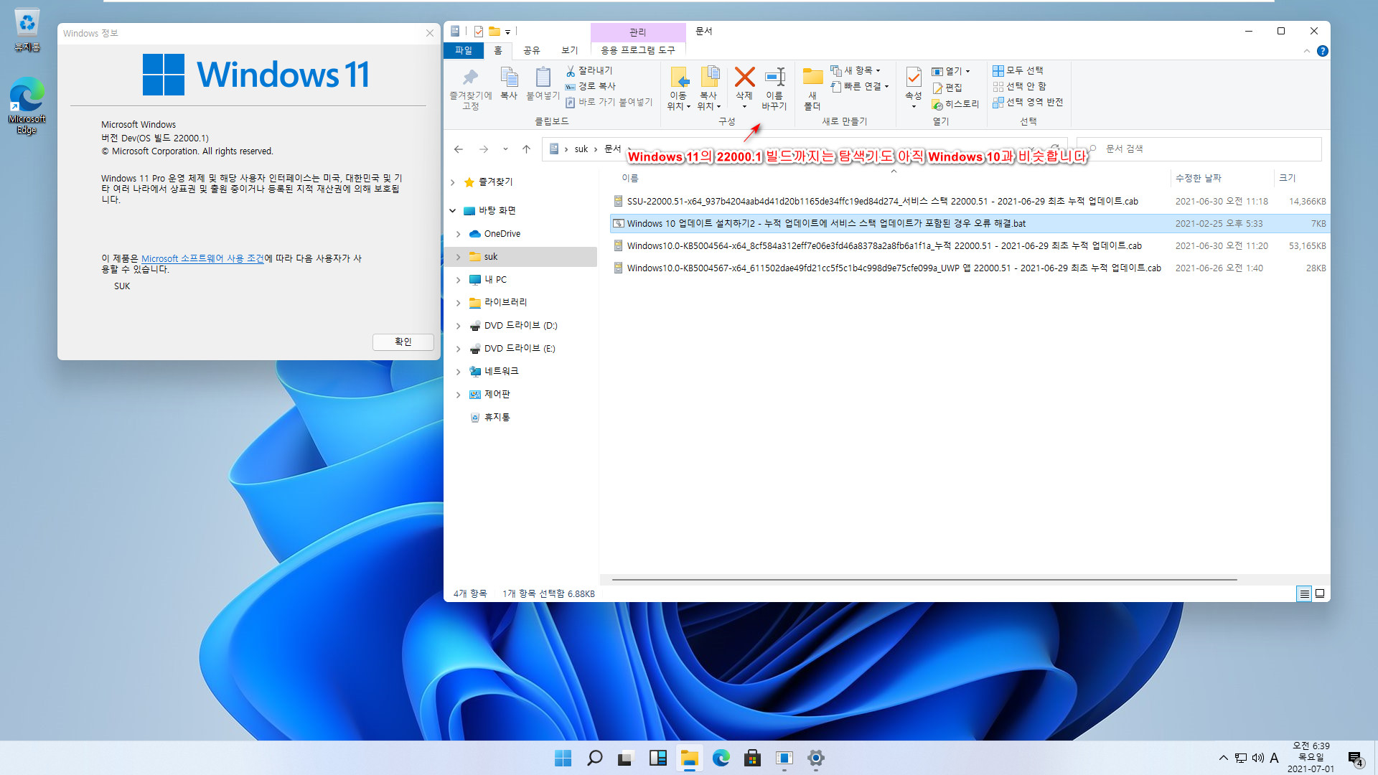Open Microsoft Edge desktop shortcut

pos(27,105)
